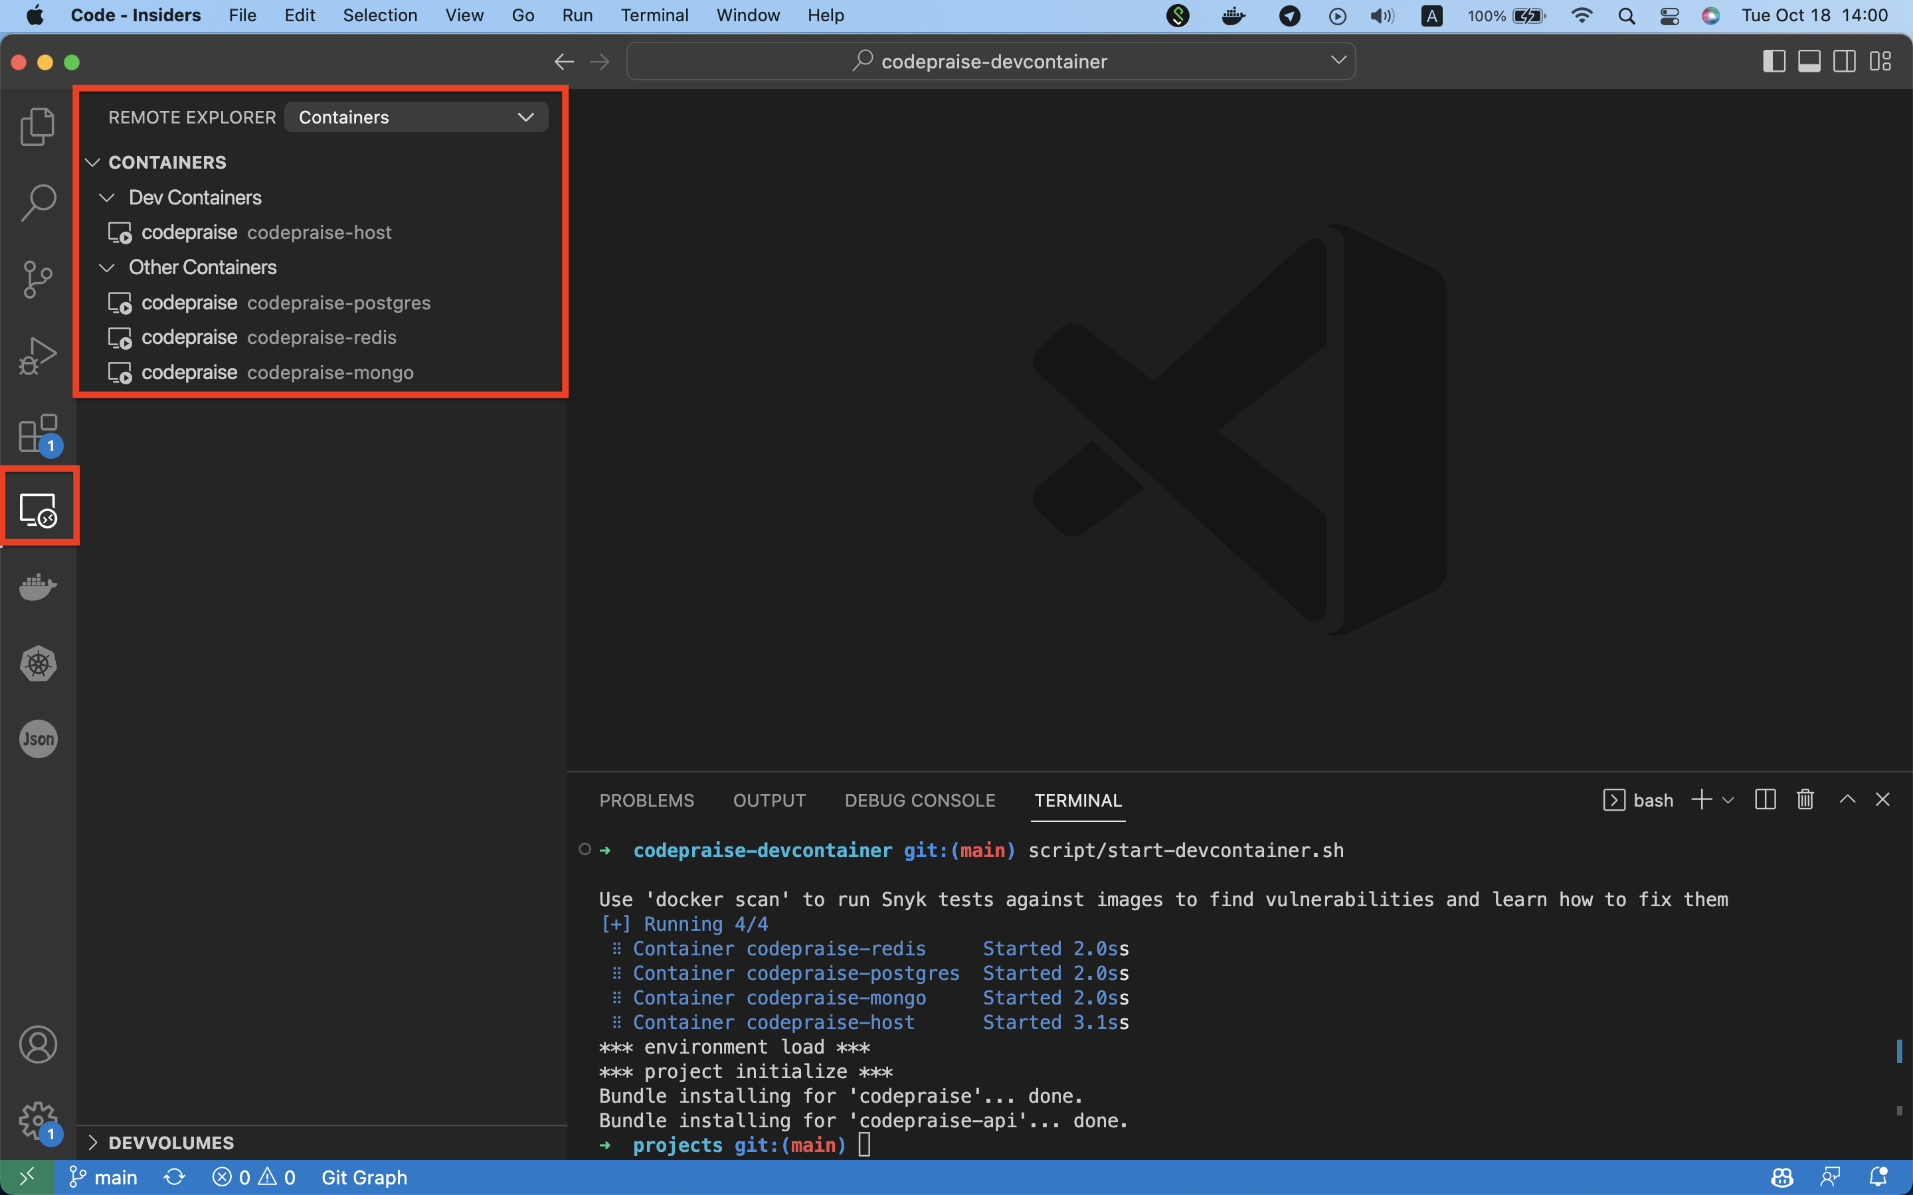The height and width of the screenshot is (1195, 1913).
Task: Open the Containers dropdown in Remote Explorer
Action: pyautogui.click(x=416, y=117)
